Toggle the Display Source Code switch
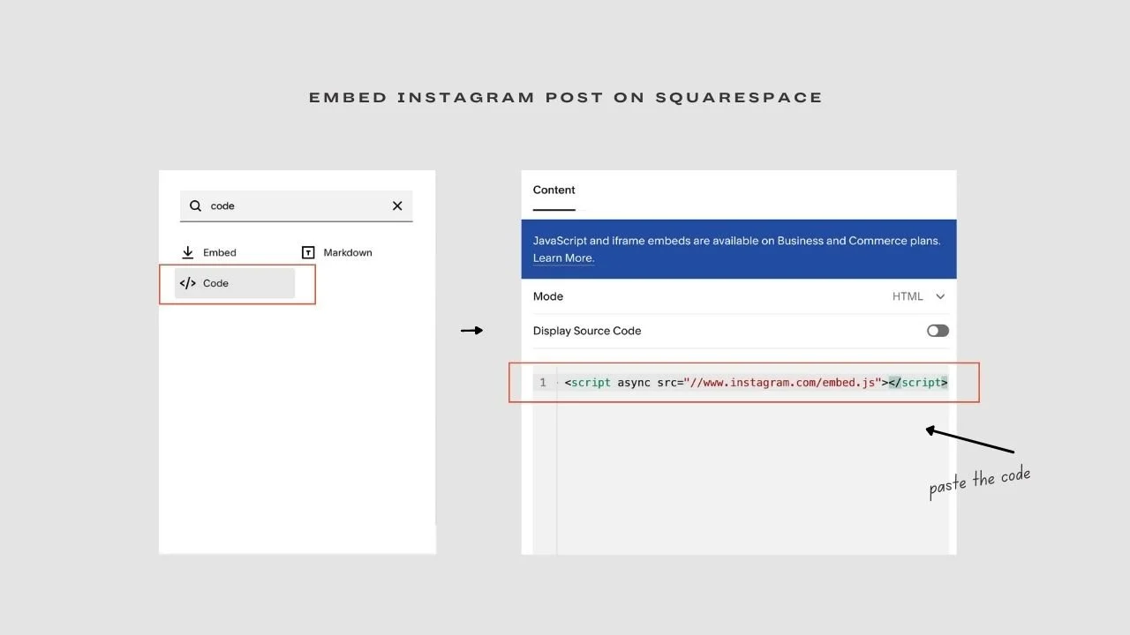The image size is (1130, 635). click(938, 331)
